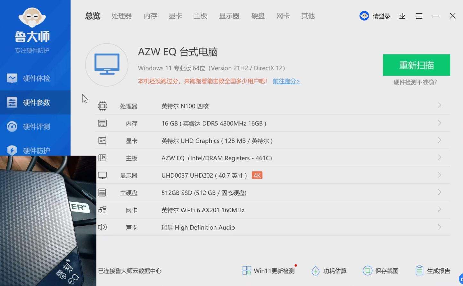The image size is (463, 286).
Task: Click the graphics card icon
Action: [103, 140]
